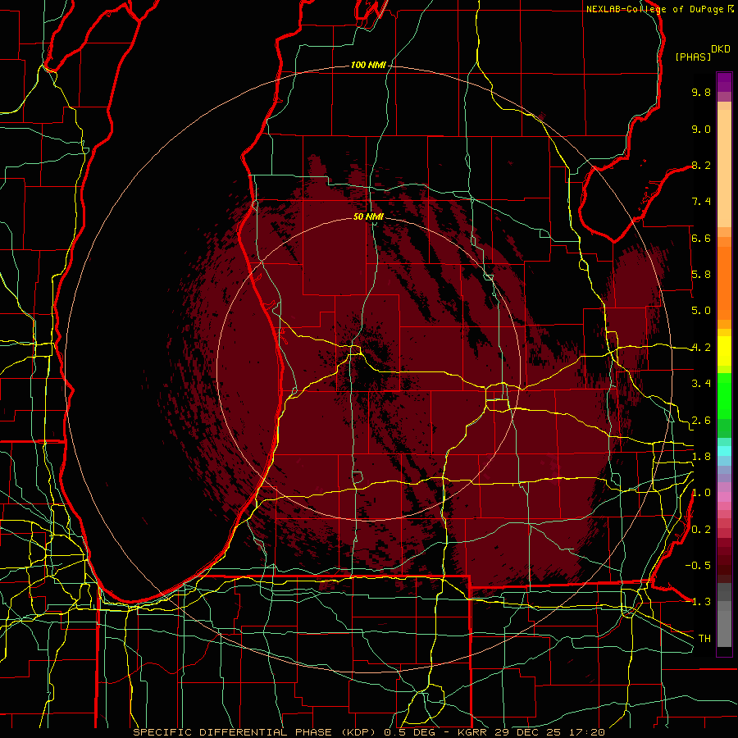Click the 0.2 scale value
The image size is (738, 738).
[701, 530]
